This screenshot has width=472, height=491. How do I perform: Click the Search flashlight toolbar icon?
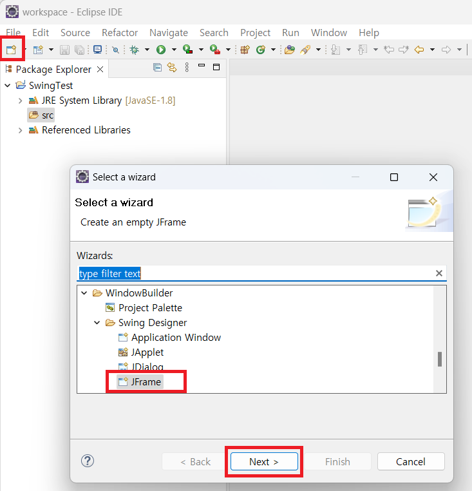pyautogui.click(x=305, y=50)
